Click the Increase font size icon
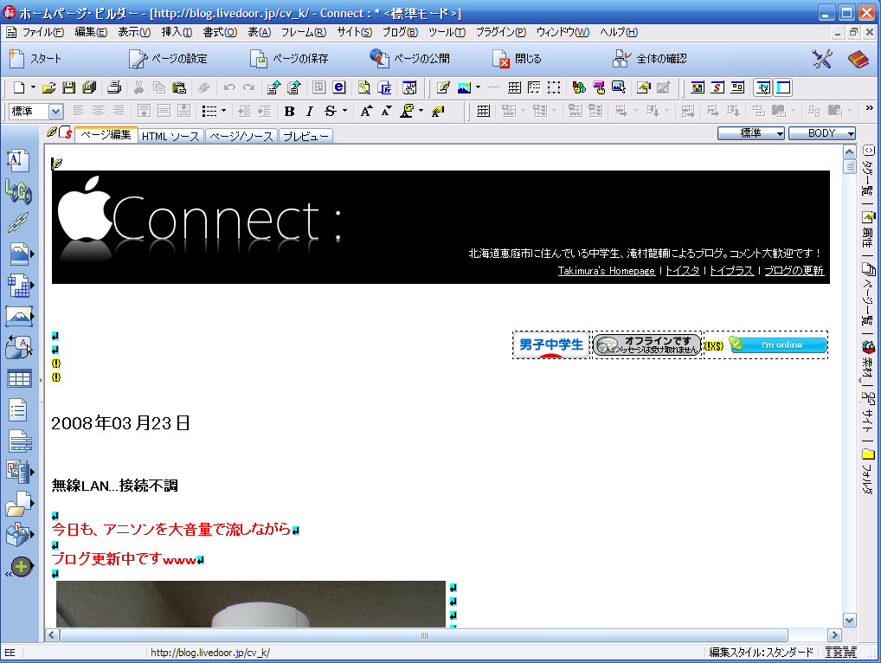The width and height of the screenshot is (881, 663). 366,112
